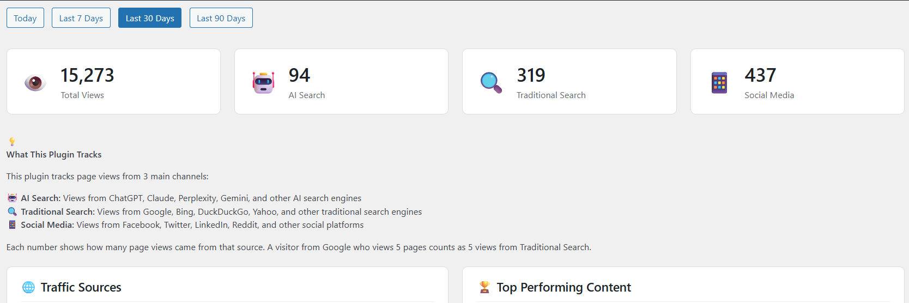Click the trophy icon beside Top Performing Content
This screenshot has height=303, width=909.
(484, 287)
